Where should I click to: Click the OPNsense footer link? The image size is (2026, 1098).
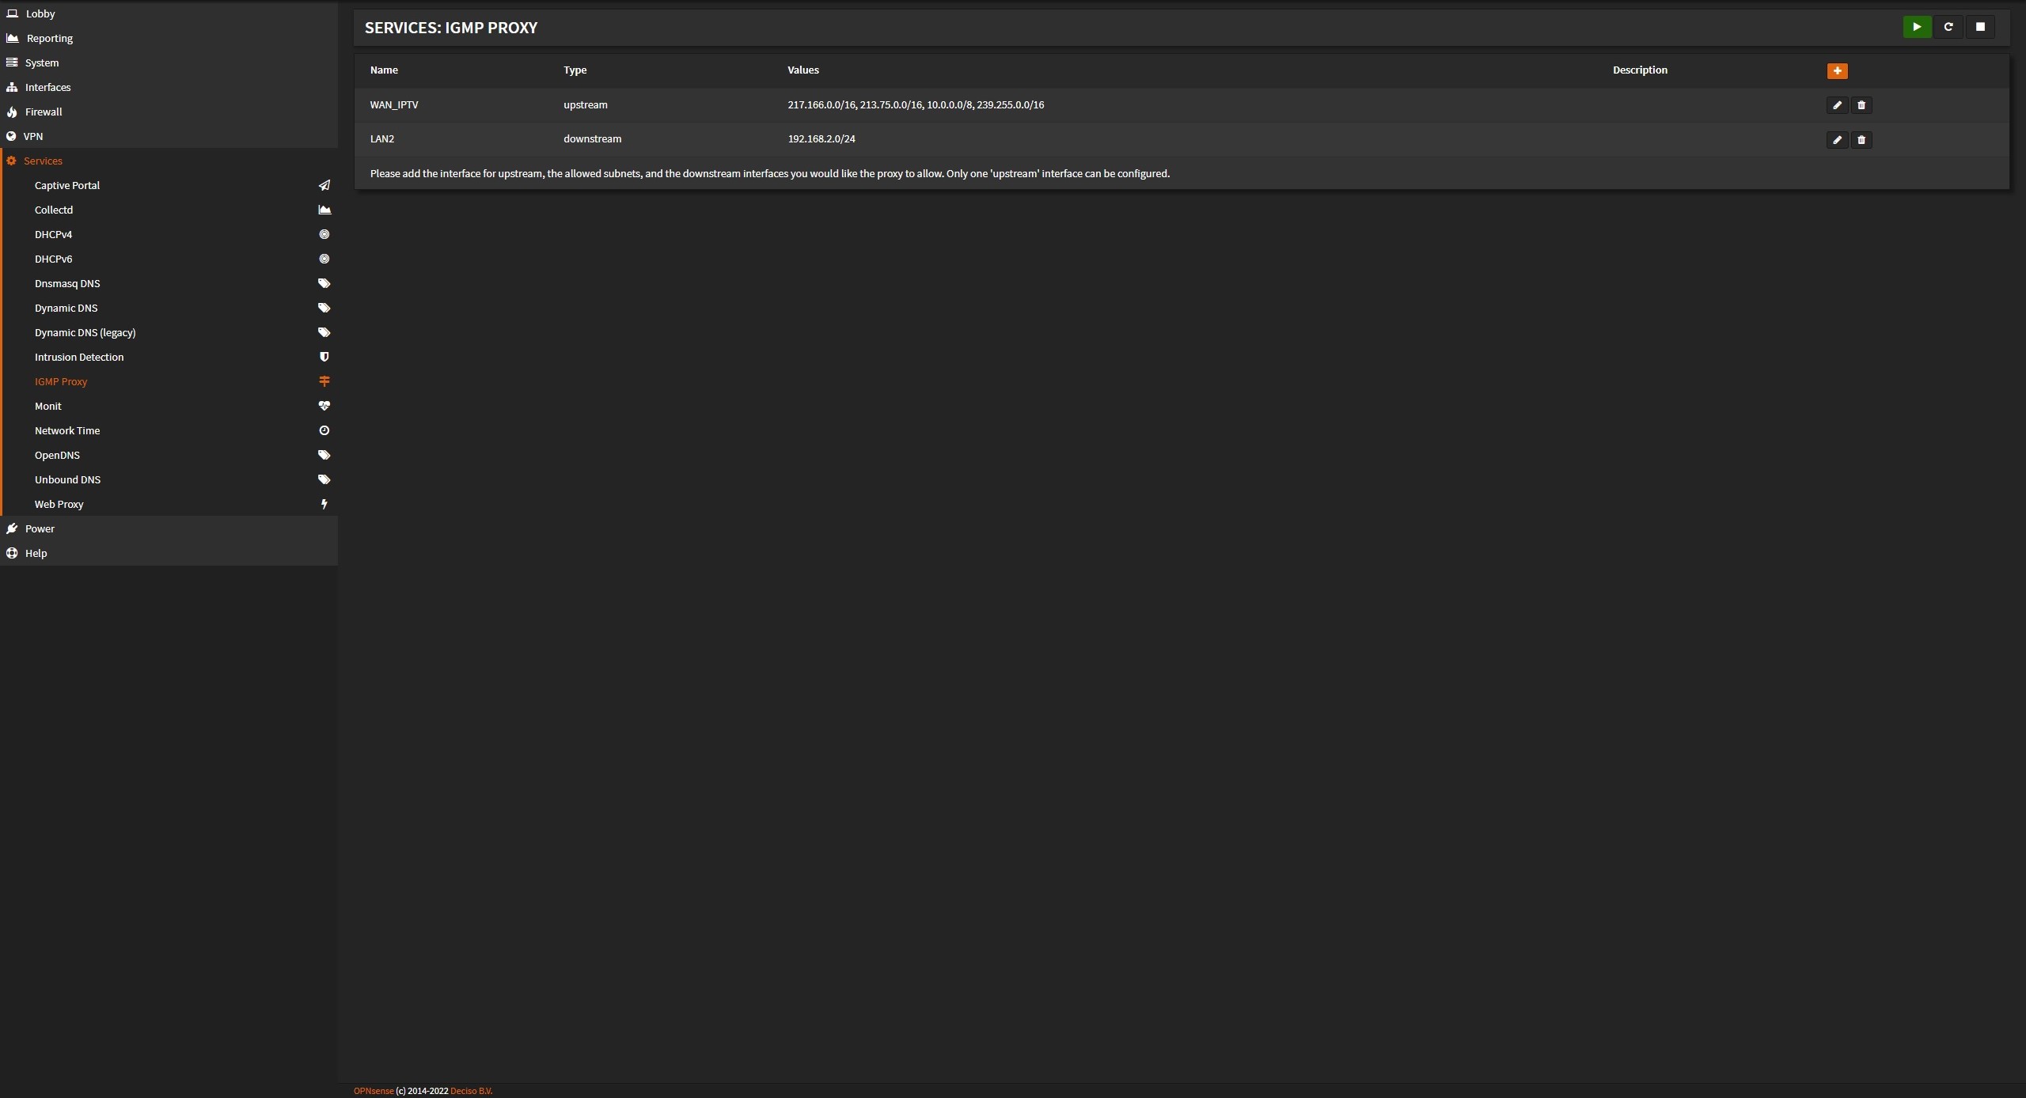pos(374,1091)
